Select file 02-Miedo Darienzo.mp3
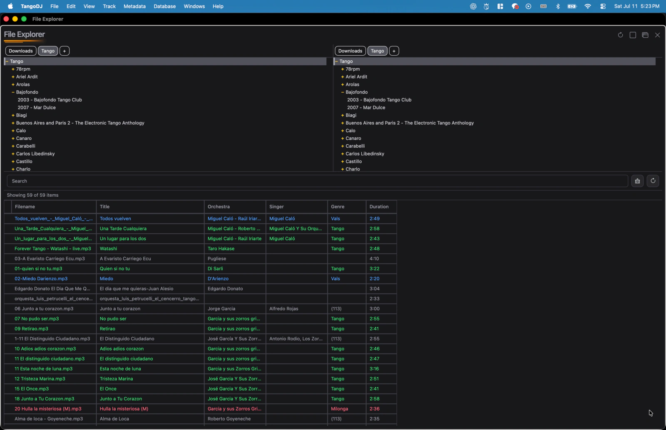This screenshot has height=430, width=666. [41, 279]
